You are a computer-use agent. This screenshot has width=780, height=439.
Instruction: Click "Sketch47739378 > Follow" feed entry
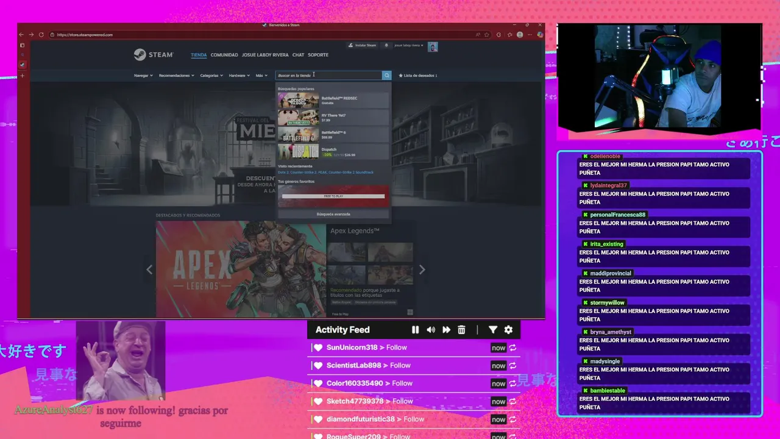coord(370,401)
